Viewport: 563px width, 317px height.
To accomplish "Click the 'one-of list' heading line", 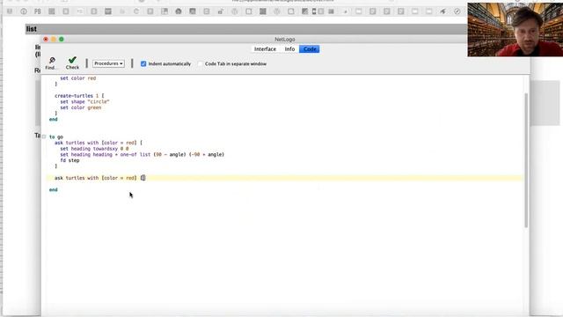I will point(143,155).
